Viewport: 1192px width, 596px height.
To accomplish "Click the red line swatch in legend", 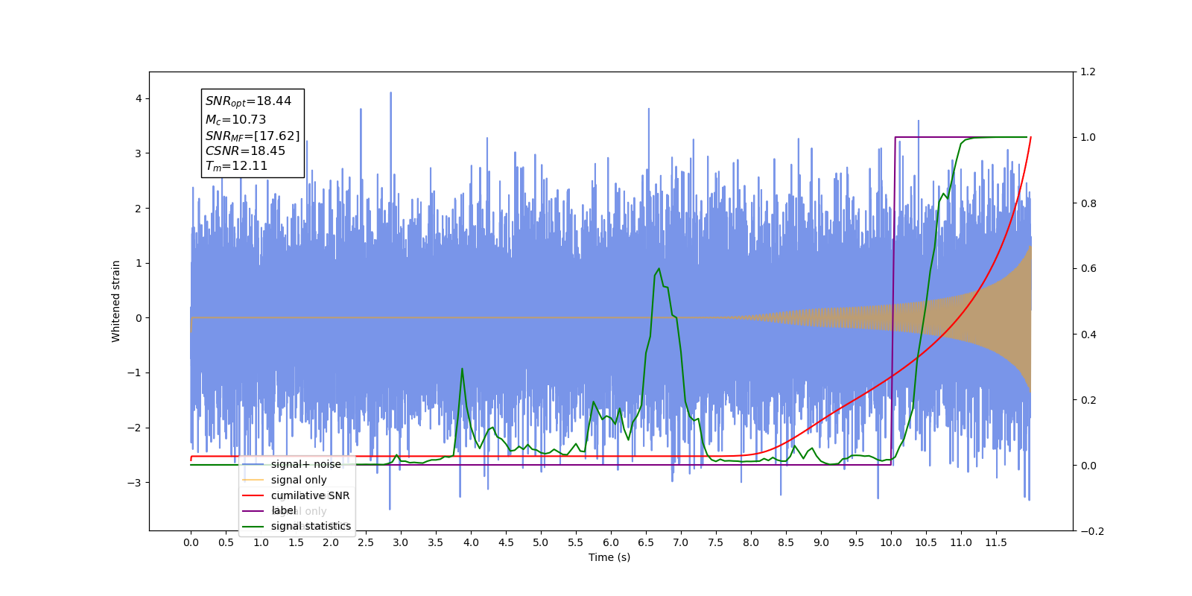I will (253, 495).
